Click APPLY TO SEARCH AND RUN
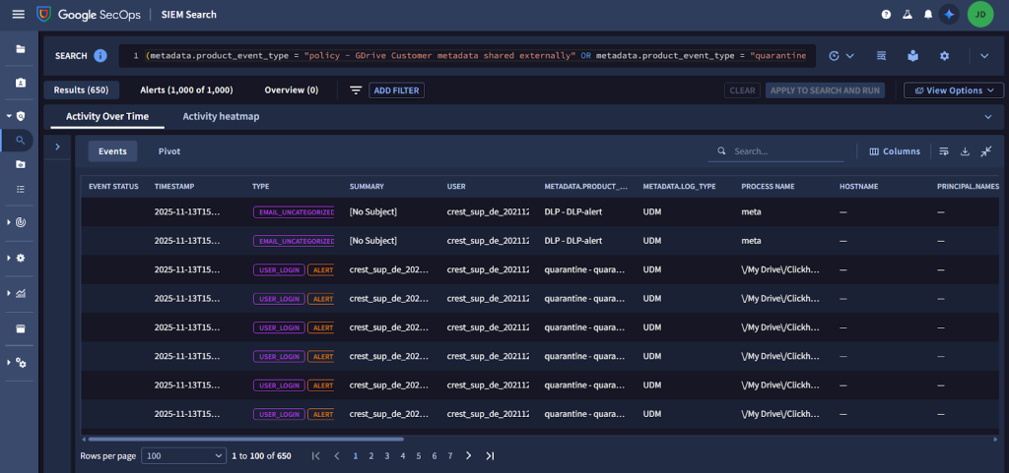Image resolution: width=1009 pixels, height=473 pixels. [x=825, y=90]
